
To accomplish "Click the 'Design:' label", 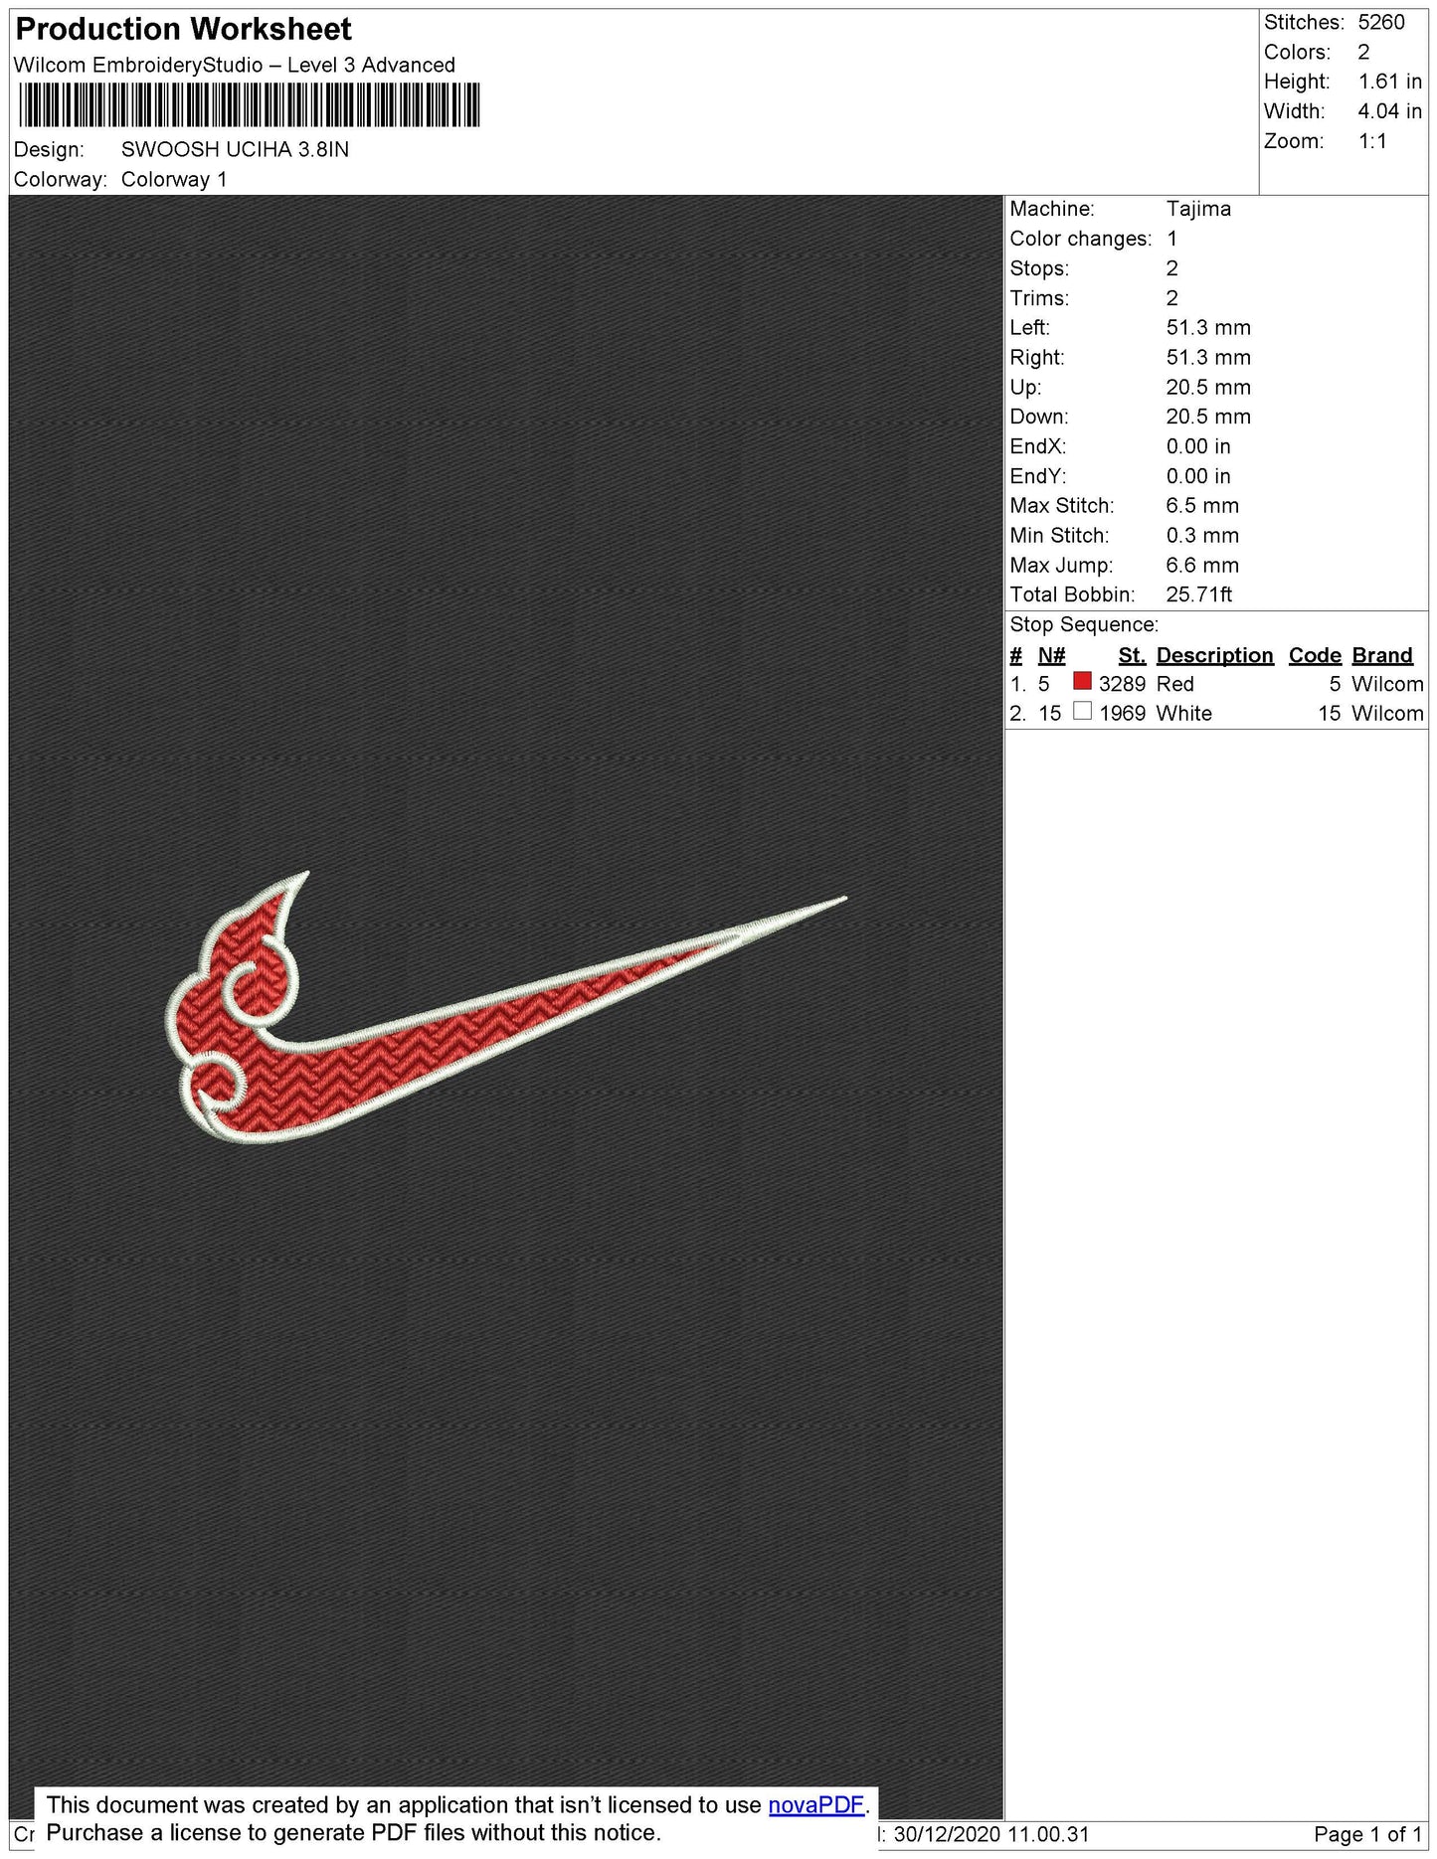I will click(49, 149).
